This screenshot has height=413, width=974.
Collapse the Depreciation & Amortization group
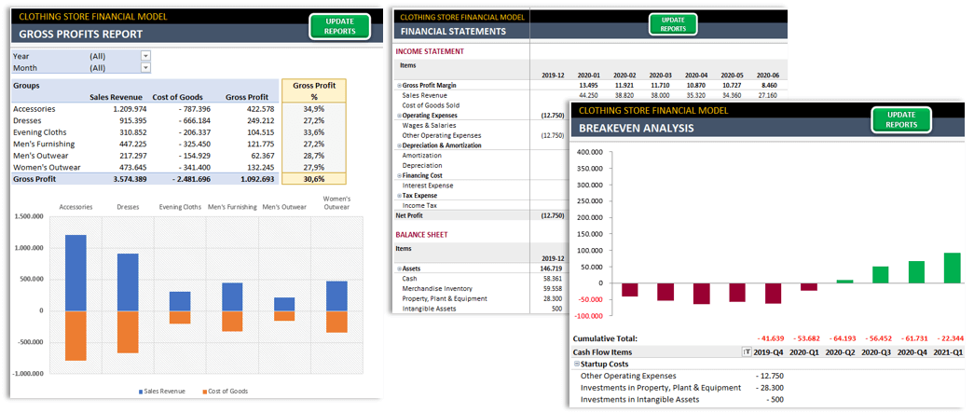click(399, 145)
